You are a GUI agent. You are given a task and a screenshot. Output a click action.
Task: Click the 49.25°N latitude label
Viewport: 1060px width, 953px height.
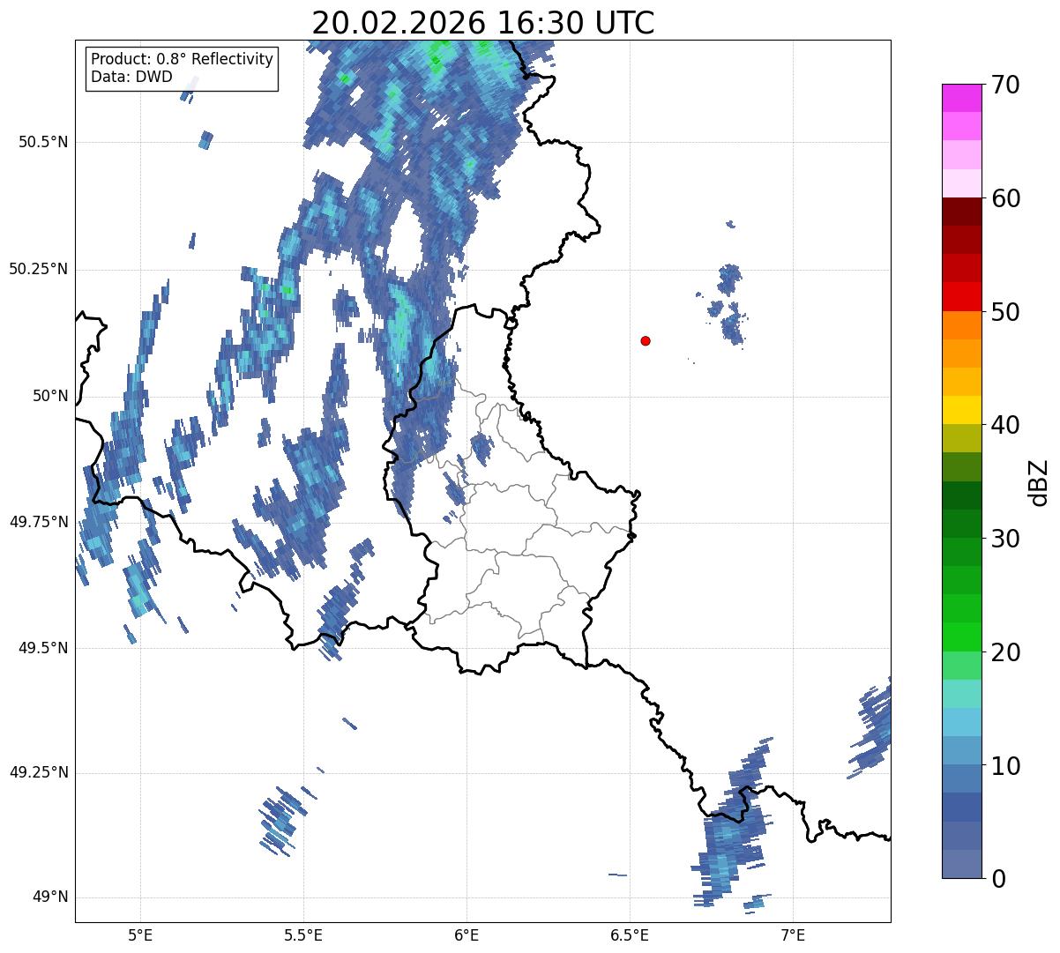click(39, 773)
